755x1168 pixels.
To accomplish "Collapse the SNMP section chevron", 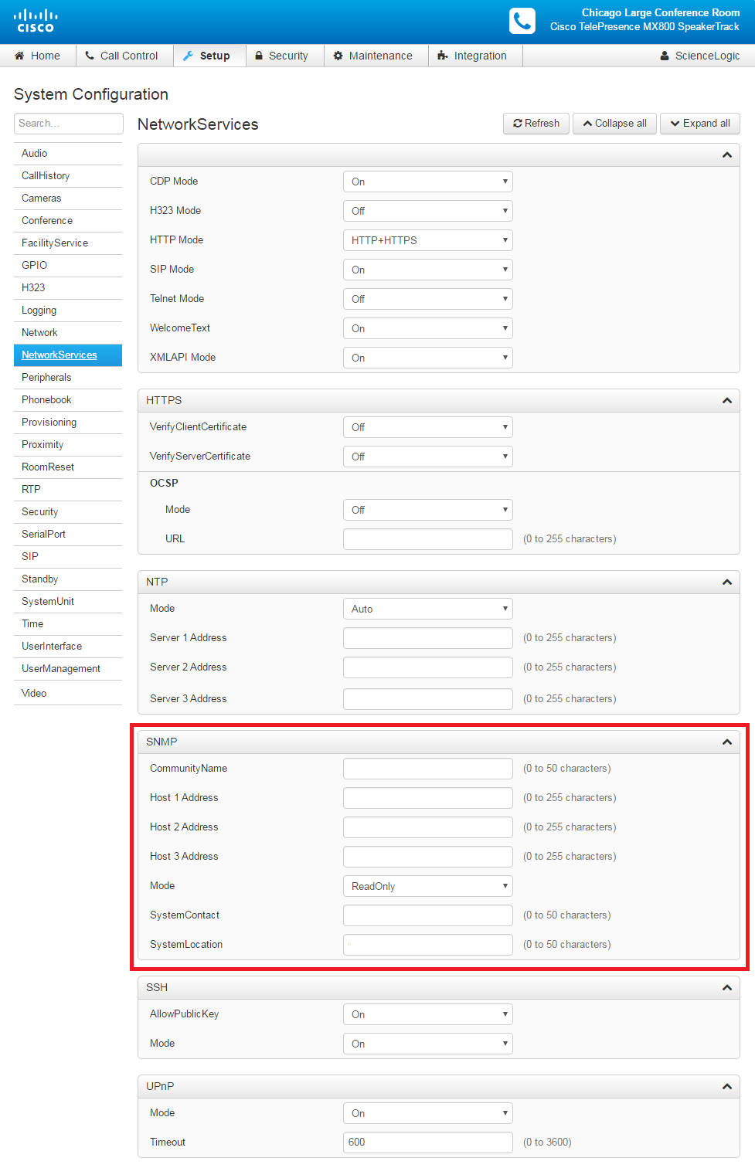I will click(726, 742).
